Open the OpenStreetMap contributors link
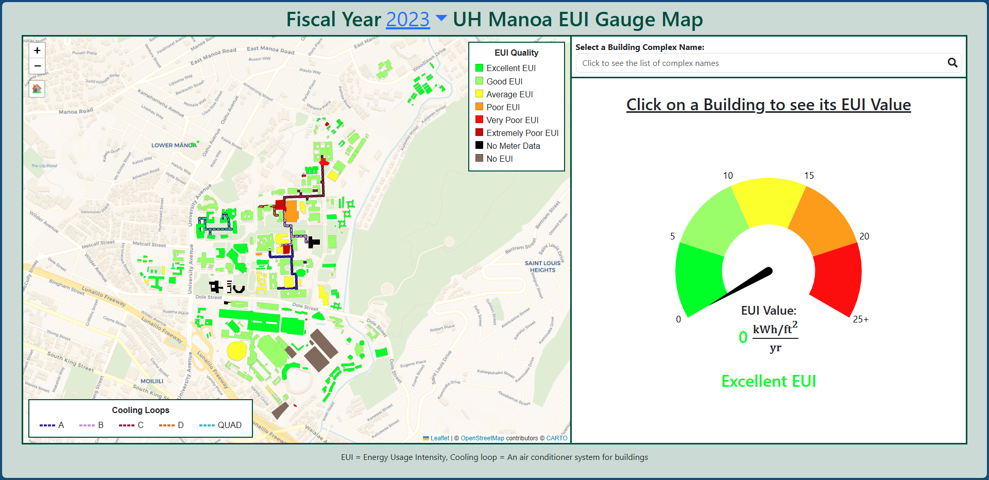The image size is (989, 480). point(482,438)
